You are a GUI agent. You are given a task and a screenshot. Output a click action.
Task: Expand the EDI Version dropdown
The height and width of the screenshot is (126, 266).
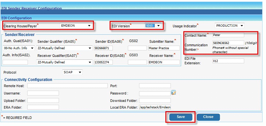click(x=153, y=26)
